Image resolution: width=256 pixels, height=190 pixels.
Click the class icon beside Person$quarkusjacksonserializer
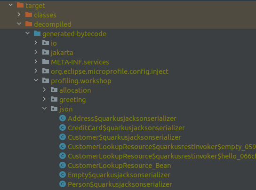[63, 184]
